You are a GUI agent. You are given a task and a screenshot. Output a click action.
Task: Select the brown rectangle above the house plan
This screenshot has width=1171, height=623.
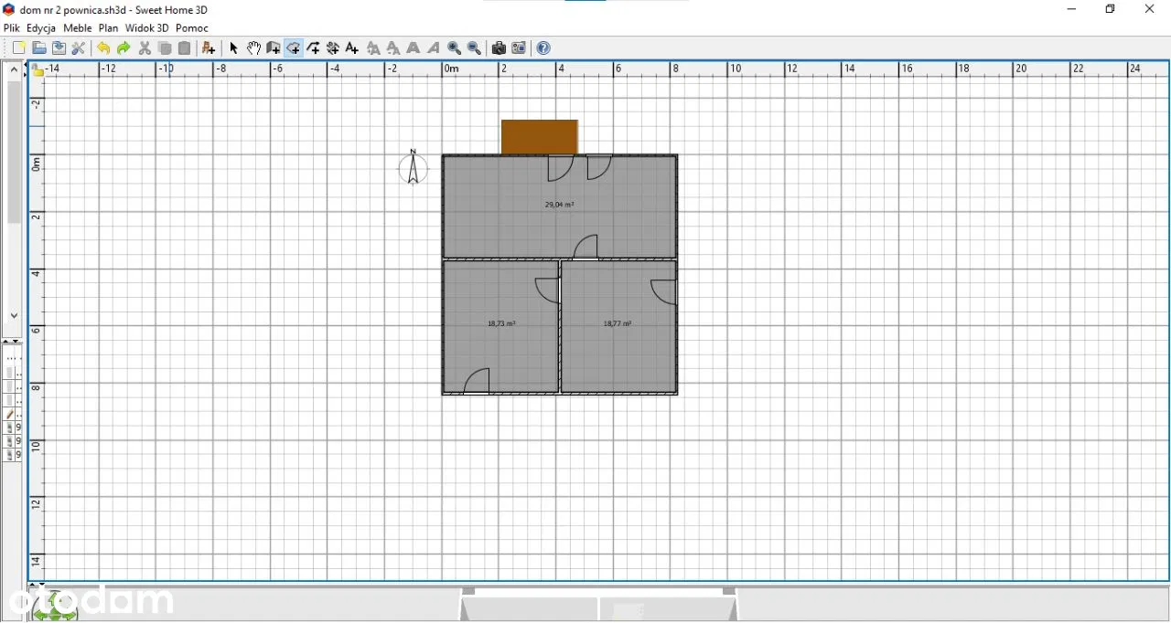click(540, 137)
